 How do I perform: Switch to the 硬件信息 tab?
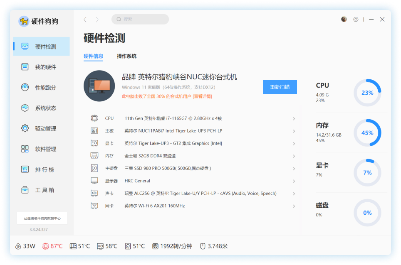point(93,56)
